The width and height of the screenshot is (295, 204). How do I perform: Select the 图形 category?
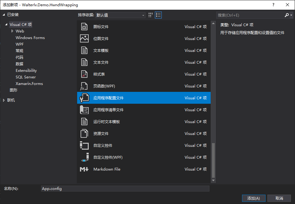click(13, 90)
